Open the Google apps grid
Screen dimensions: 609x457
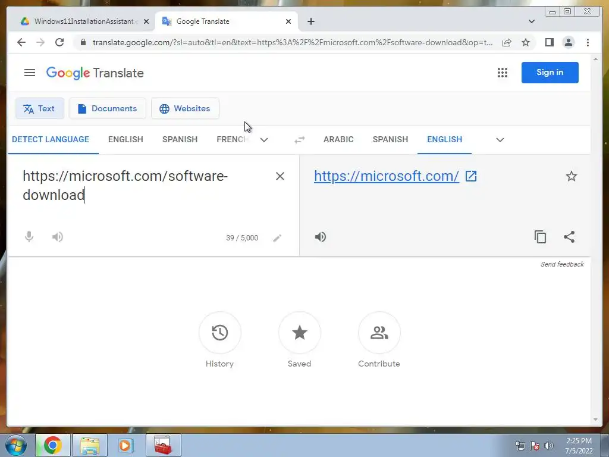point(502,73)
